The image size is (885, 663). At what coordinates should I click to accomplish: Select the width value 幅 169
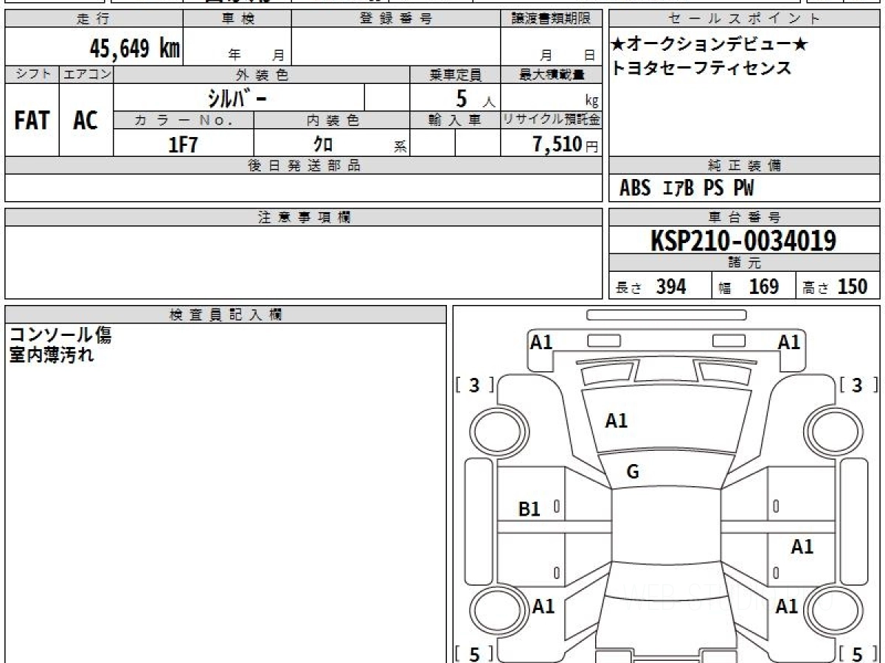[x=749, y=287]
